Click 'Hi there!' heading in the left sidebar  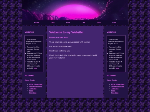click(x=29, y=75)
